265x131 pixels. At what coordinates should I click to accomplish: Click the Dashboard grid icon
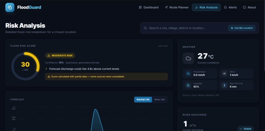coord(140,8)
